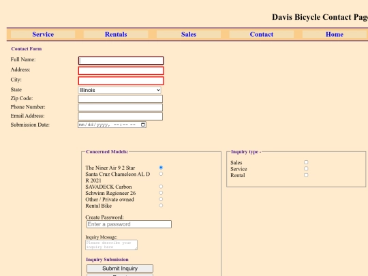
Task: Open the State dropdown showing Illinois
Action: pos(119,90)
